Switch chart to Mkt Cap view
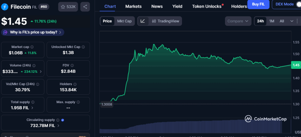The image size is (301, 137). (x=124, y=21)
